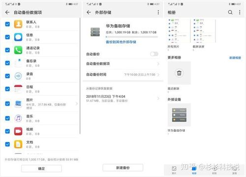Confirm selection with 确定 button
The height and width of the screenshot is (177, 246).
tap(41, 169)
